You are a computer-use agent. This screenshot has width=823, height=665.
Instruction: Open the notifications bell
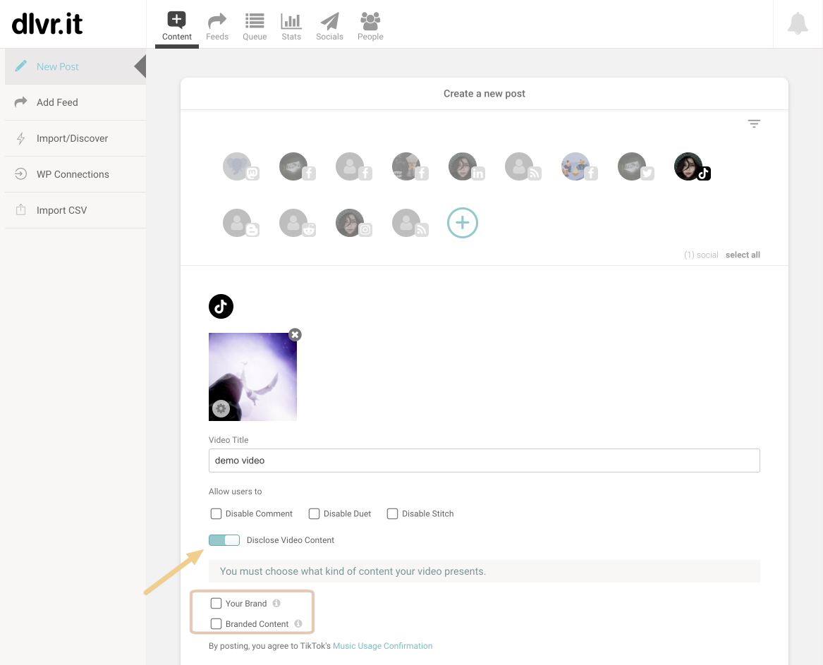tap(798, 23)
